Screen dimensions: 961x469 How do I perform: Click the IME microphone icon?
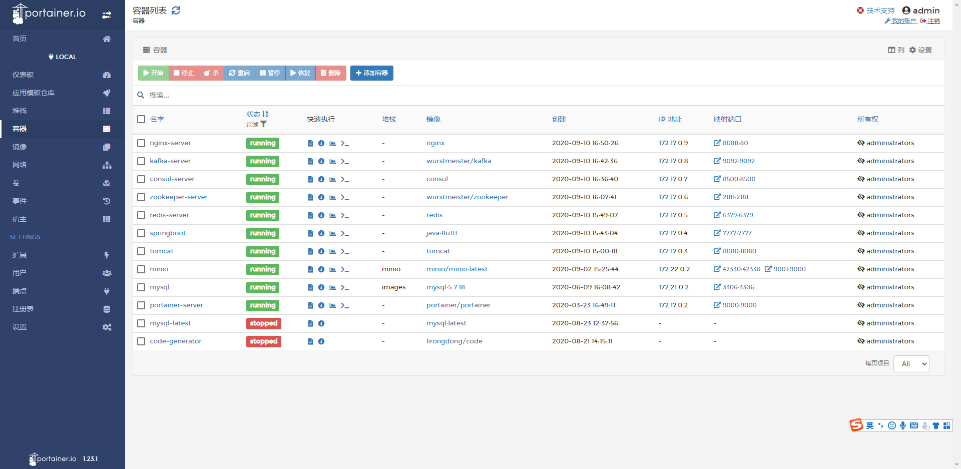[903, 425]
